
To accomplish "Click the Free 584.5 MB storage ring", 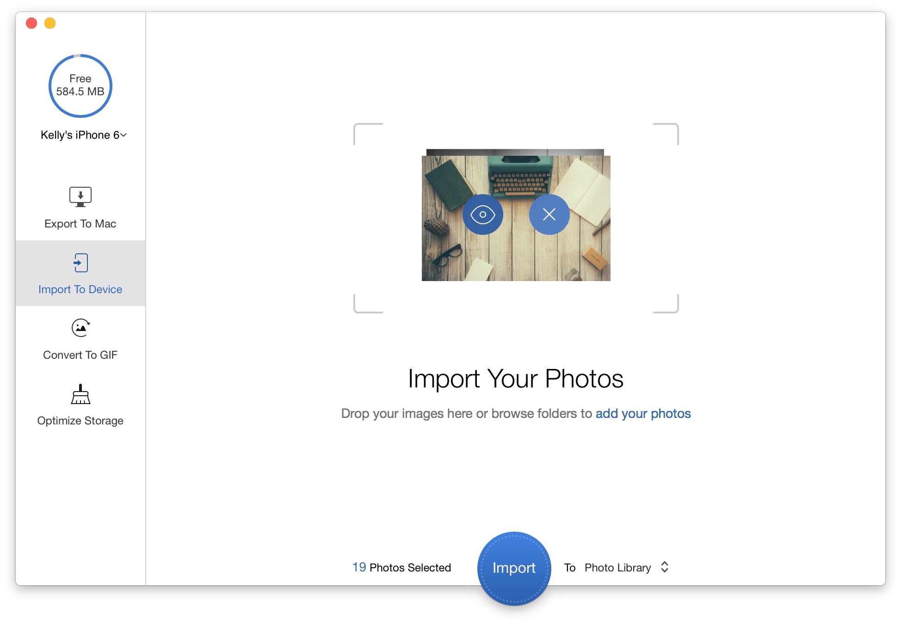I will pyautogui.click(x=80, y=86).
